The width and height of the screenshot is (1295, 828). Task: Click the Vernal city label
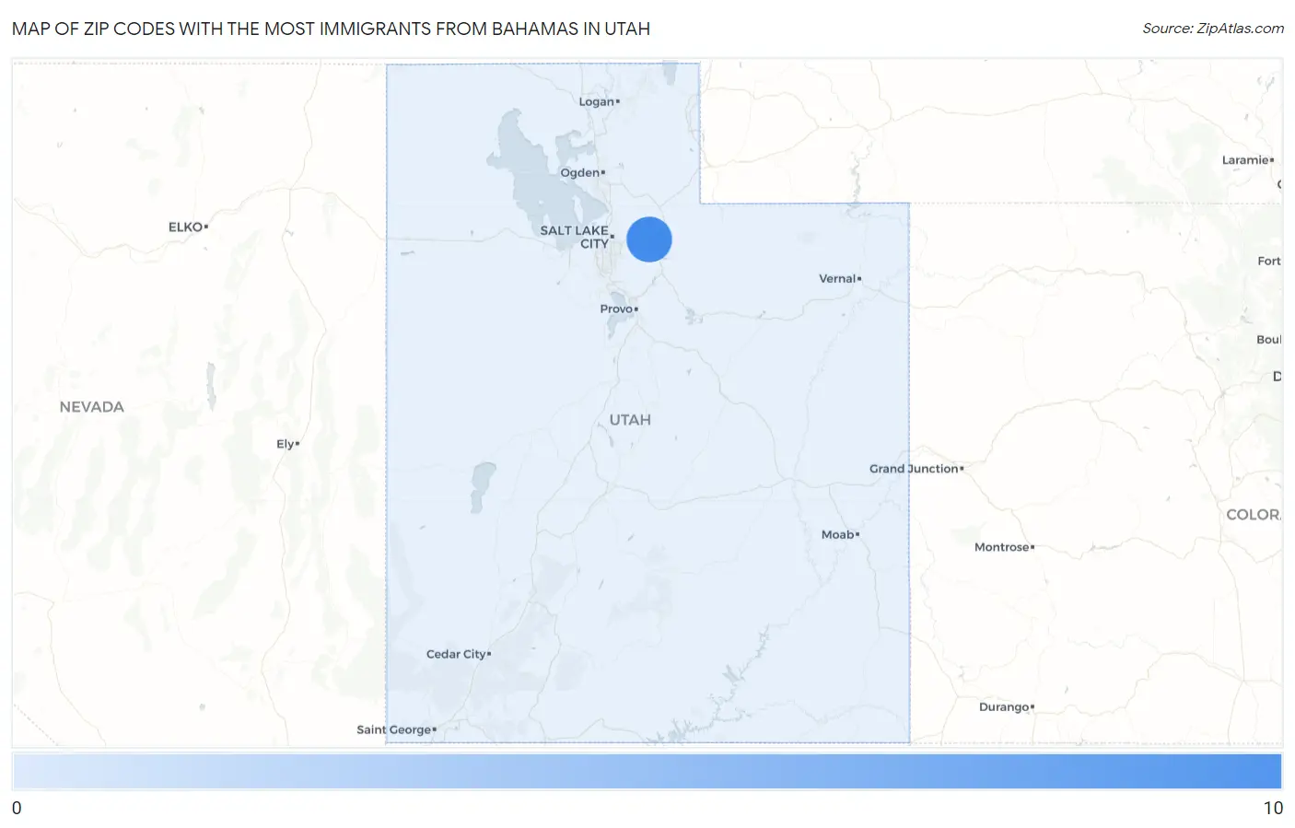pyautogui.click(x=837, y=278)
